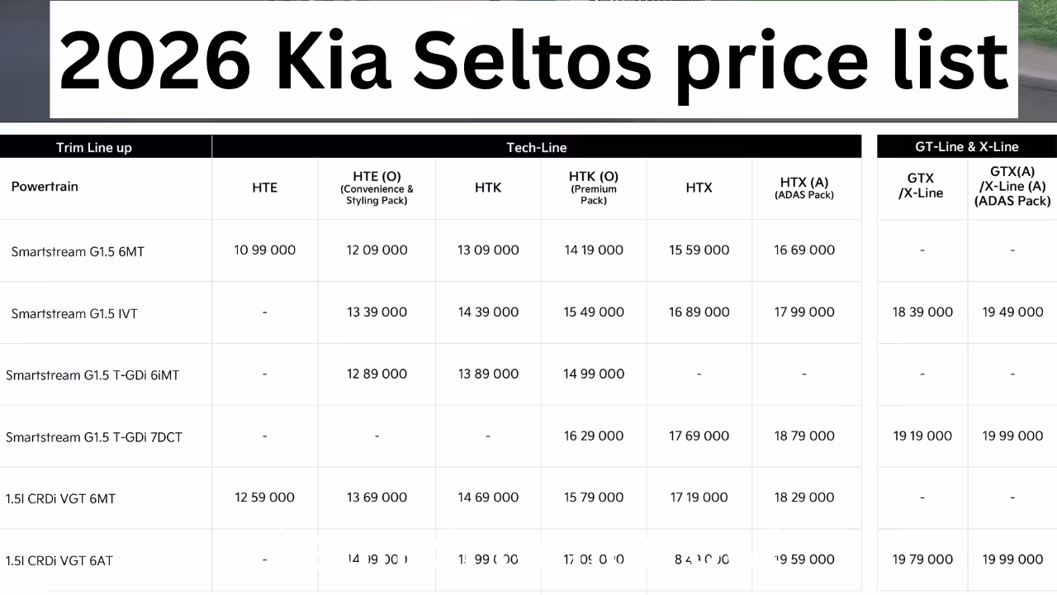Click the HTE (O) Convenience & Styling Pack heading
Image resolution: width=1057 pixels, height=595 pixels.
click(377, 188)
